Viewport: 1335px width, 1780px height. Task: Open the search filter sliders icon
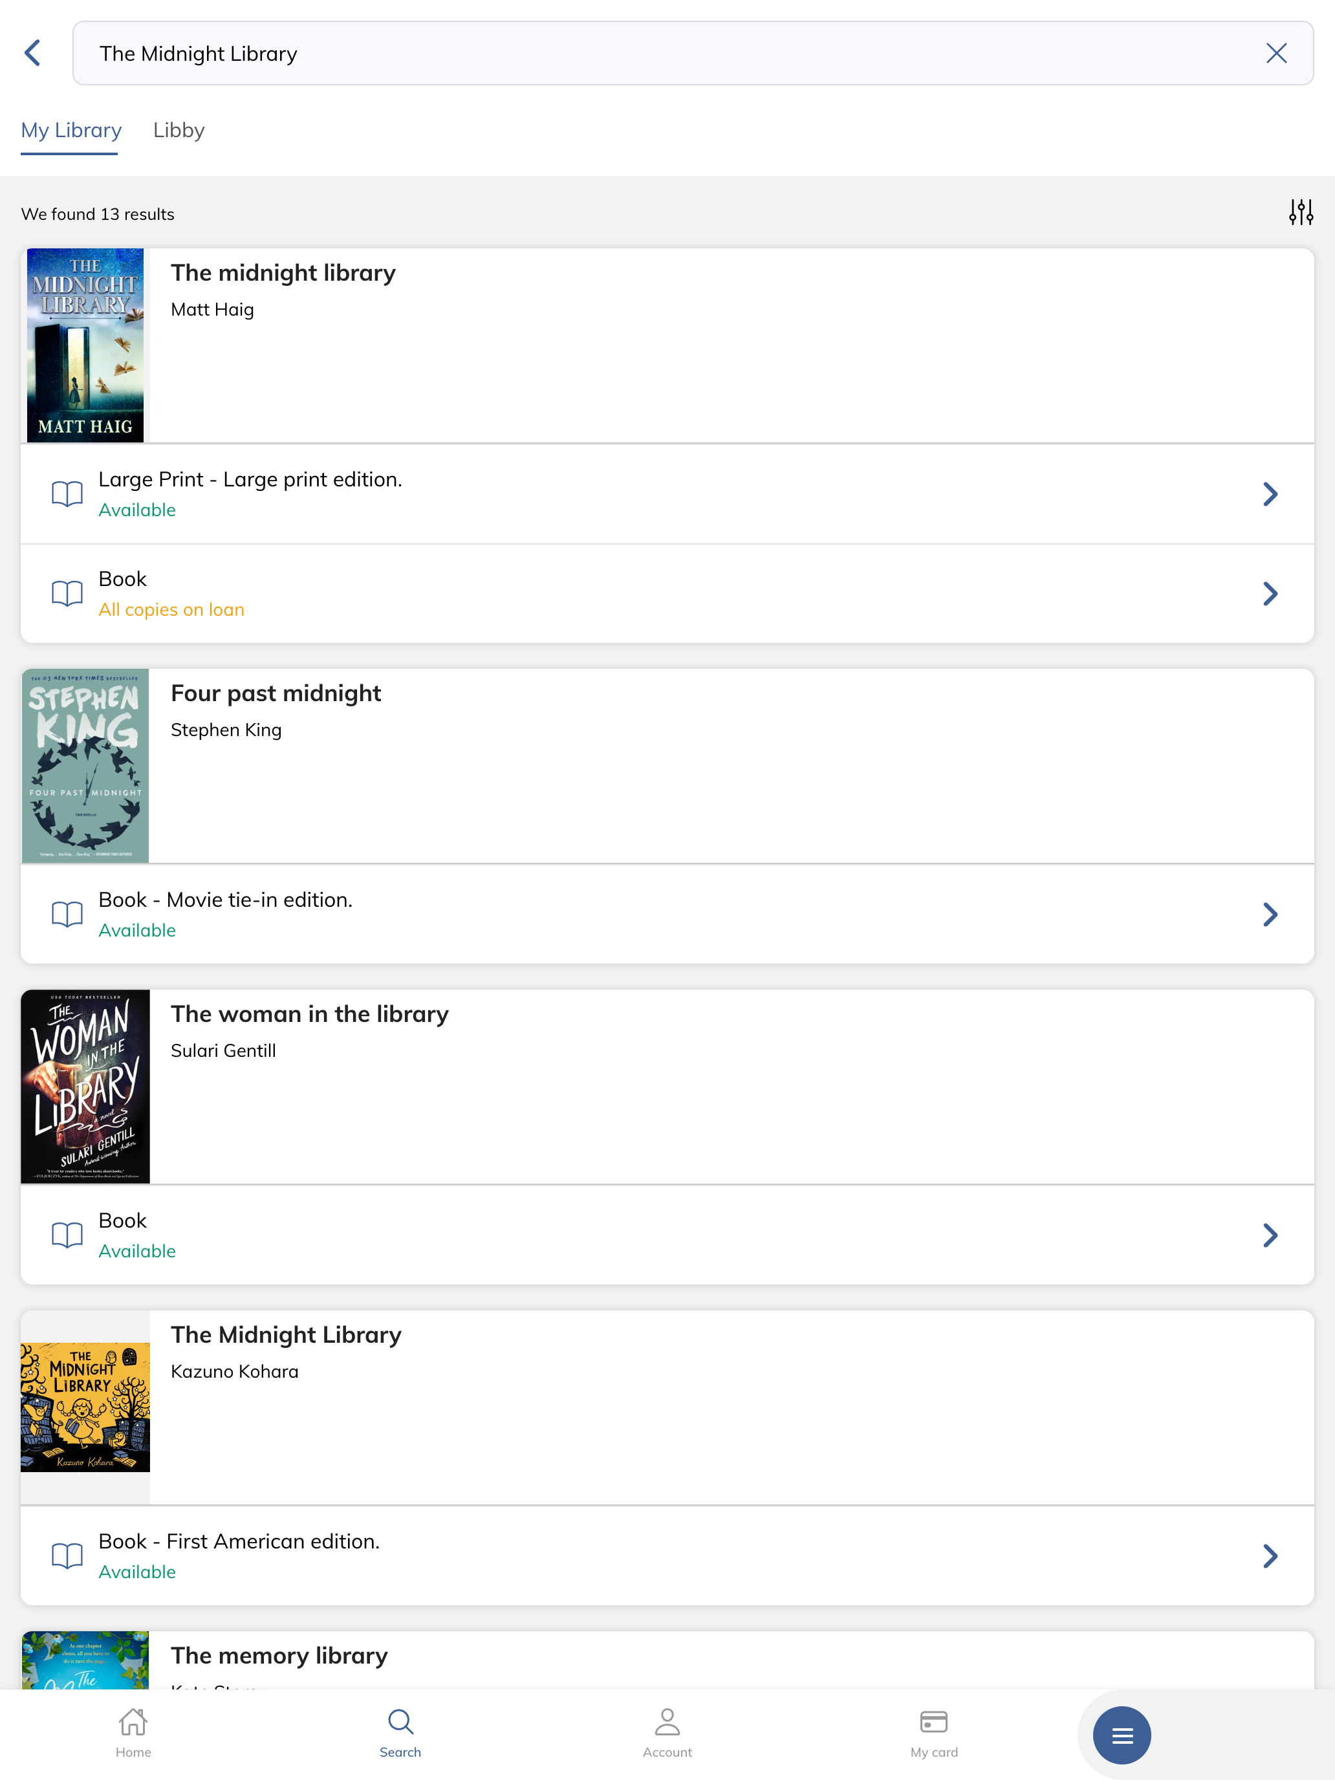point(1301,212)
